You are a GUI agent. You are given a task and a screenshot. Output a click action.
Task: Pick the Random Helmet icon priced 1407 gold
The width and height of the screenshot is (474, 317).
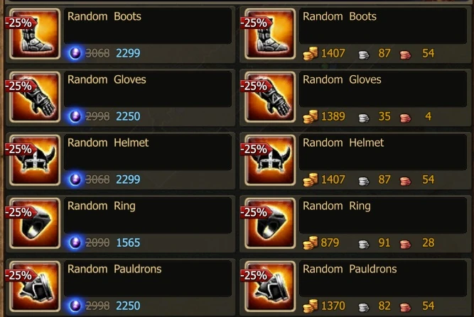[x=270, y=160]
